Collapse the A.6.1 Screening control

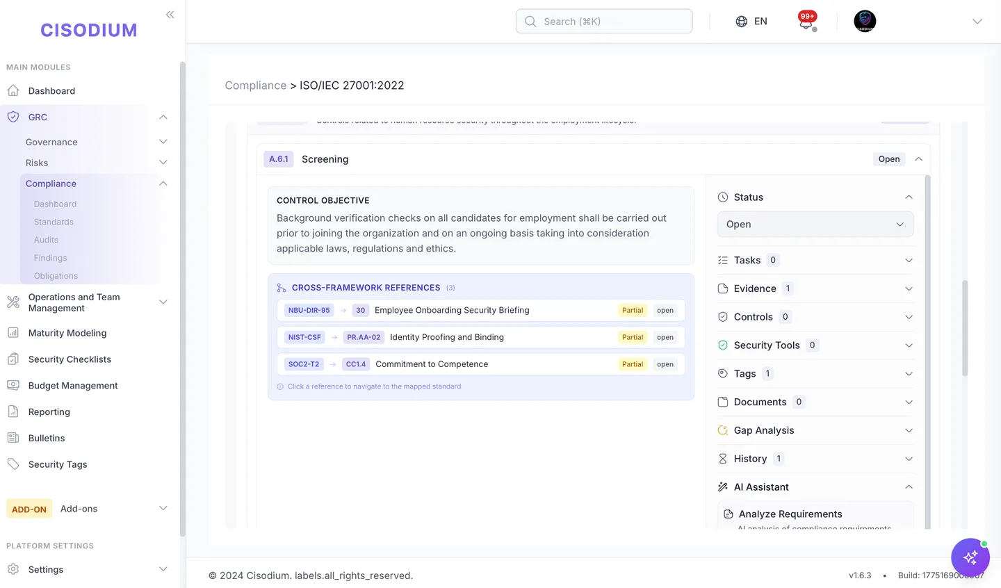918,159
